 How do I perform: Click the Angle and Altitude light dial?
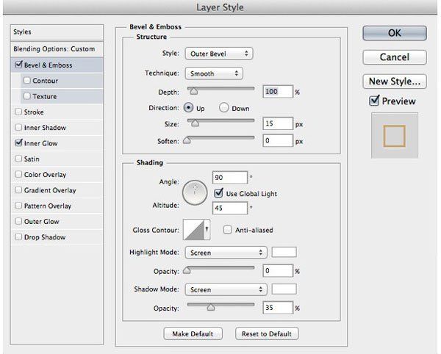pos(195,192)
